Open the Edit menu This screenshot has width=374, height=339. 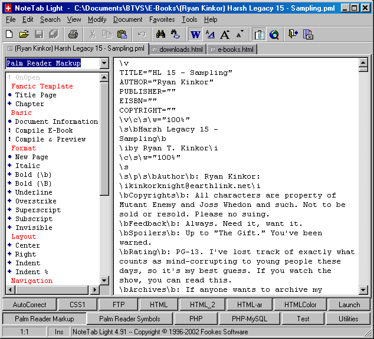28,19
